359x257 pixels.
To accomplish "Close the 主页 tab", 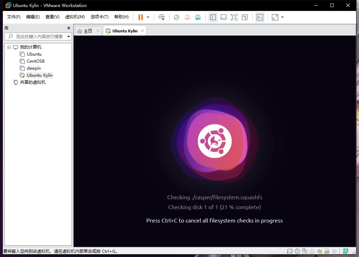I will (98, 31).
